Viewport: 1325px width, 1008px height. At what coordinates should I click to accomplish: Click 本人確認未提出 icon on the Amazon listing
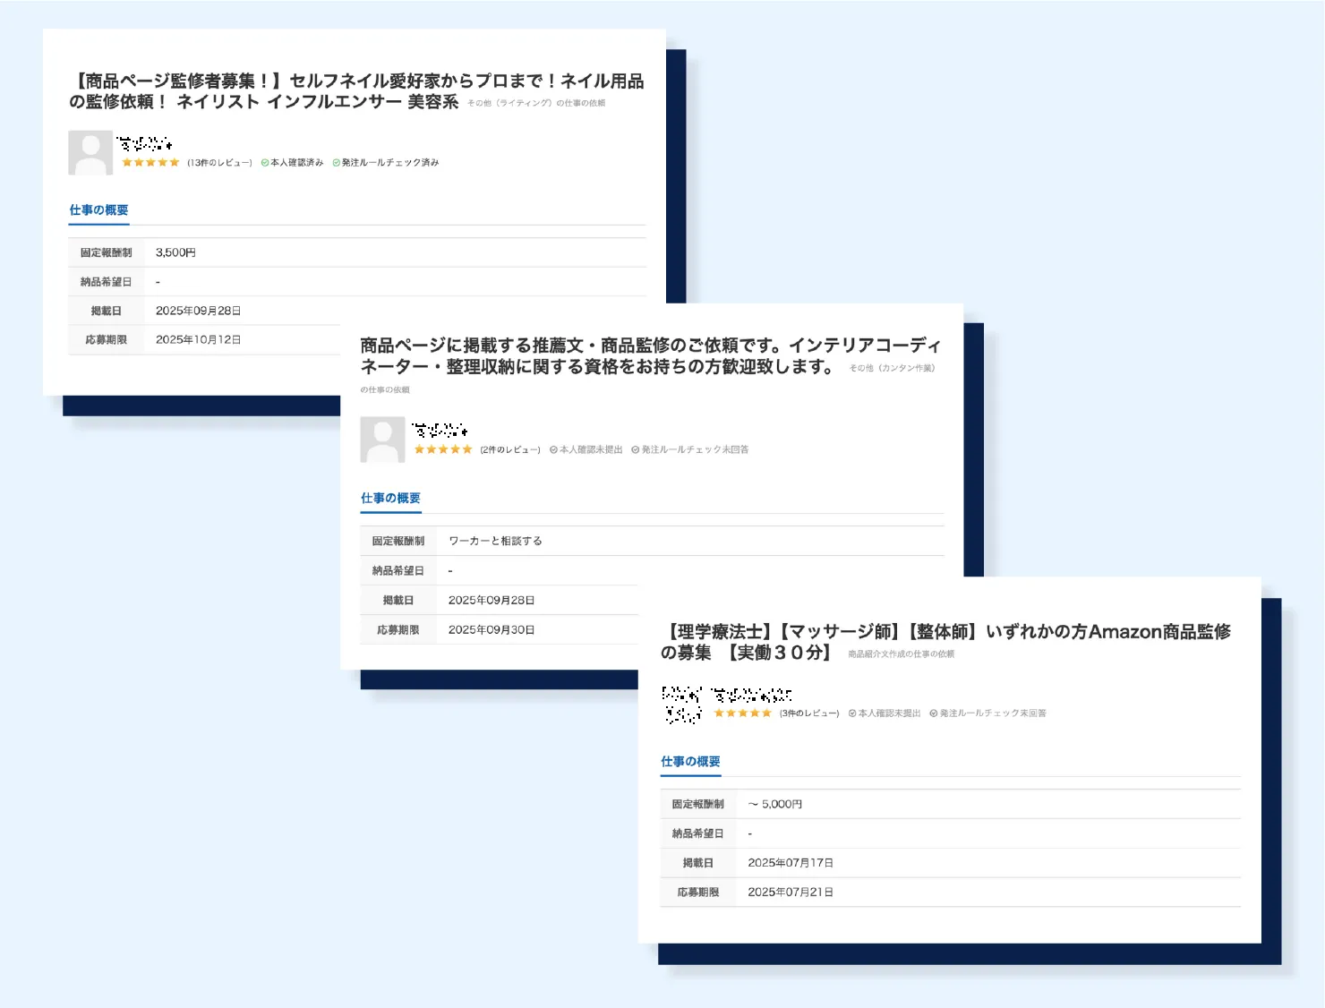(852, 713)
